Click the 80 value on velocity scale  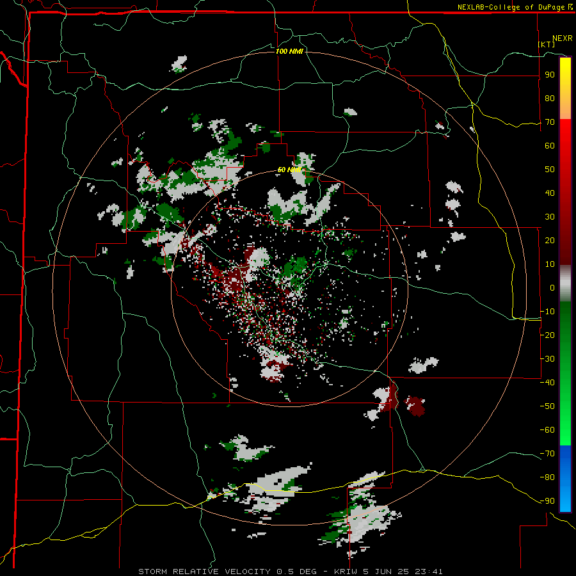(550, 98)
